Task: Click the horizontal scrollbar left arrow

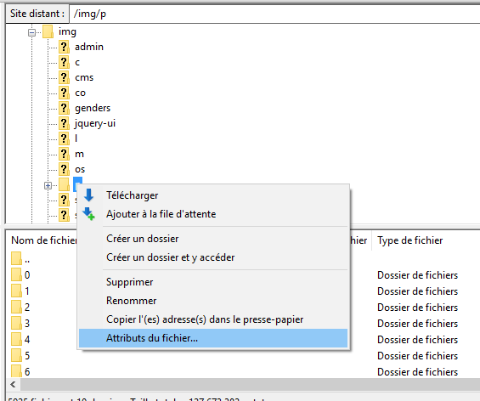Action: pyautogui.click(x=13, y=385)
